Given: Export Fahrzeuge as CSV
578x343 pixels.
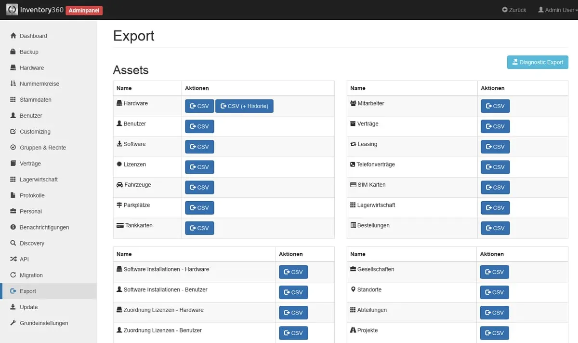Looking at the screenshot, I should click(x=199, y=187).
